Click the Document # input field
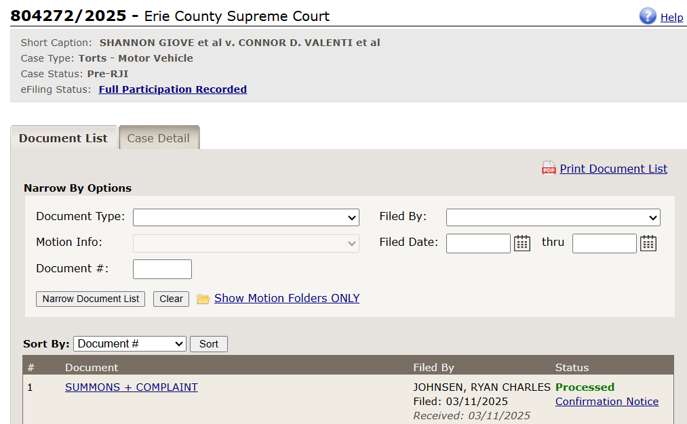The image size is (687, 424). (x=162, y=269)
